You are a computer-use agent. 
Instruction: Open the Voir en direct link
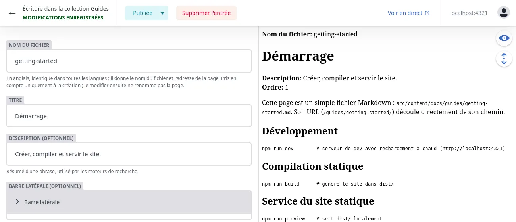[x=408, y=13]
